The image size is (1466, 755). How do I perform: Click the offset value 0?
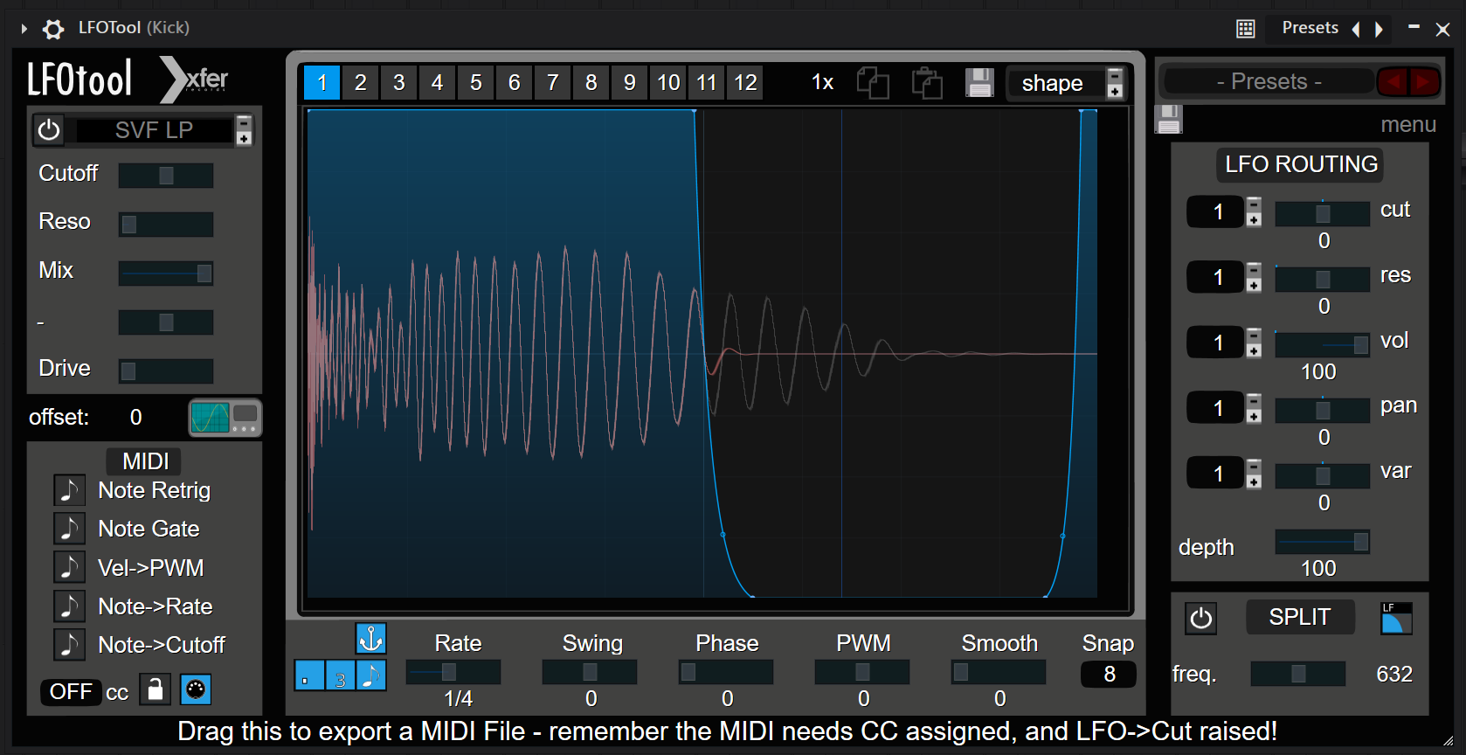[x=135, y=418]
